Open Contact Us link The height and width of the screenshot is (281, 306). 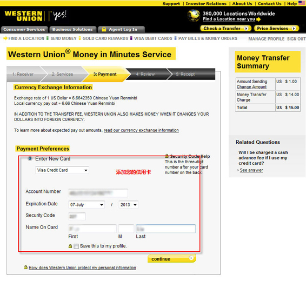click(x=269, y=3)
